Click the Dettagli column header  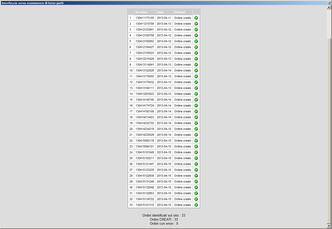click(x=183, y=12)
